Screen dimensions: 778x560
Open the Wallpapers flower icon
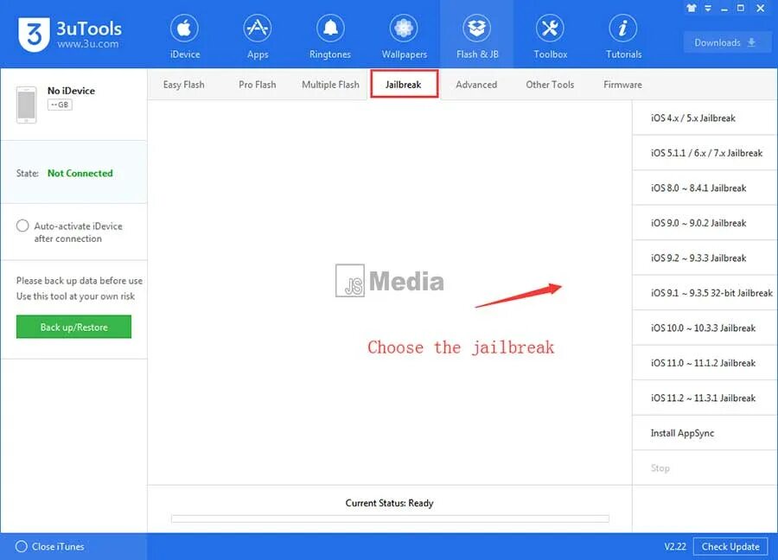coord(404,29)
